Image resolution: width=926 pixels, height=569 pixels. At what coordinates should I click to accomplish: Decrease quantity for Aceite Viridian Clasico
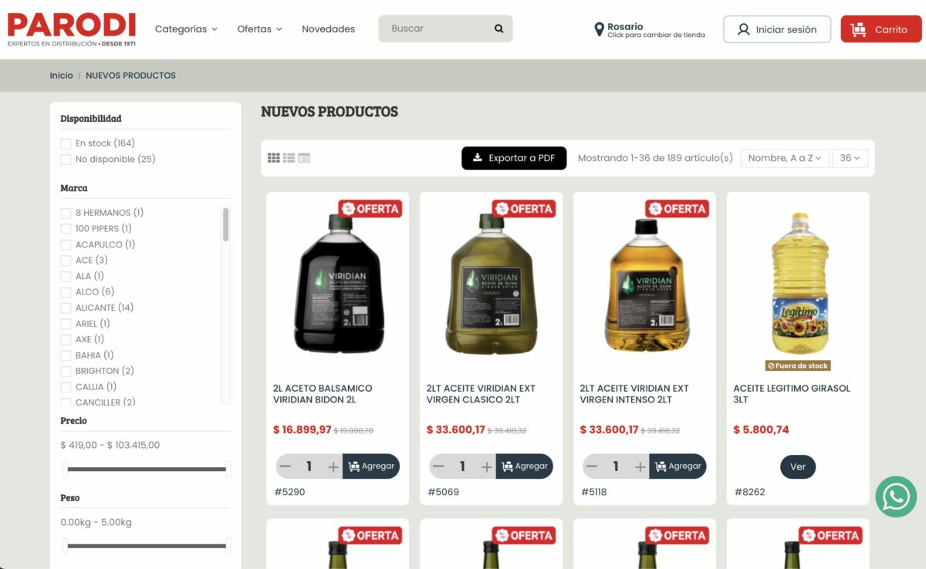pyautogui.click(x=438, y=466)
